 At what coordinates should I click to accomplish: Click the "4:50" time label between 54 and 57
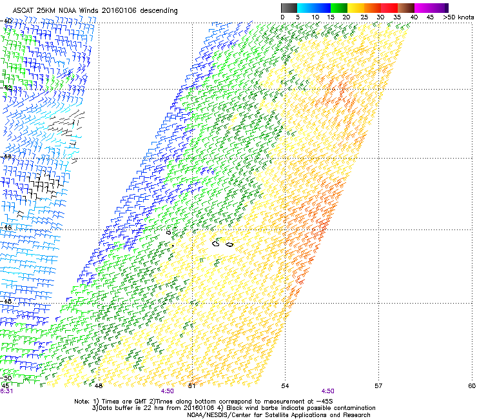327,391
